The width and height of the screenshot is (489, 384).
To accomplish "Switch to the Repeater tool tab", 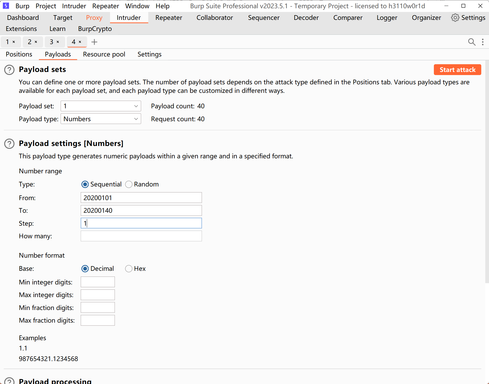I will pyautogui.click(x=169, y=18).
